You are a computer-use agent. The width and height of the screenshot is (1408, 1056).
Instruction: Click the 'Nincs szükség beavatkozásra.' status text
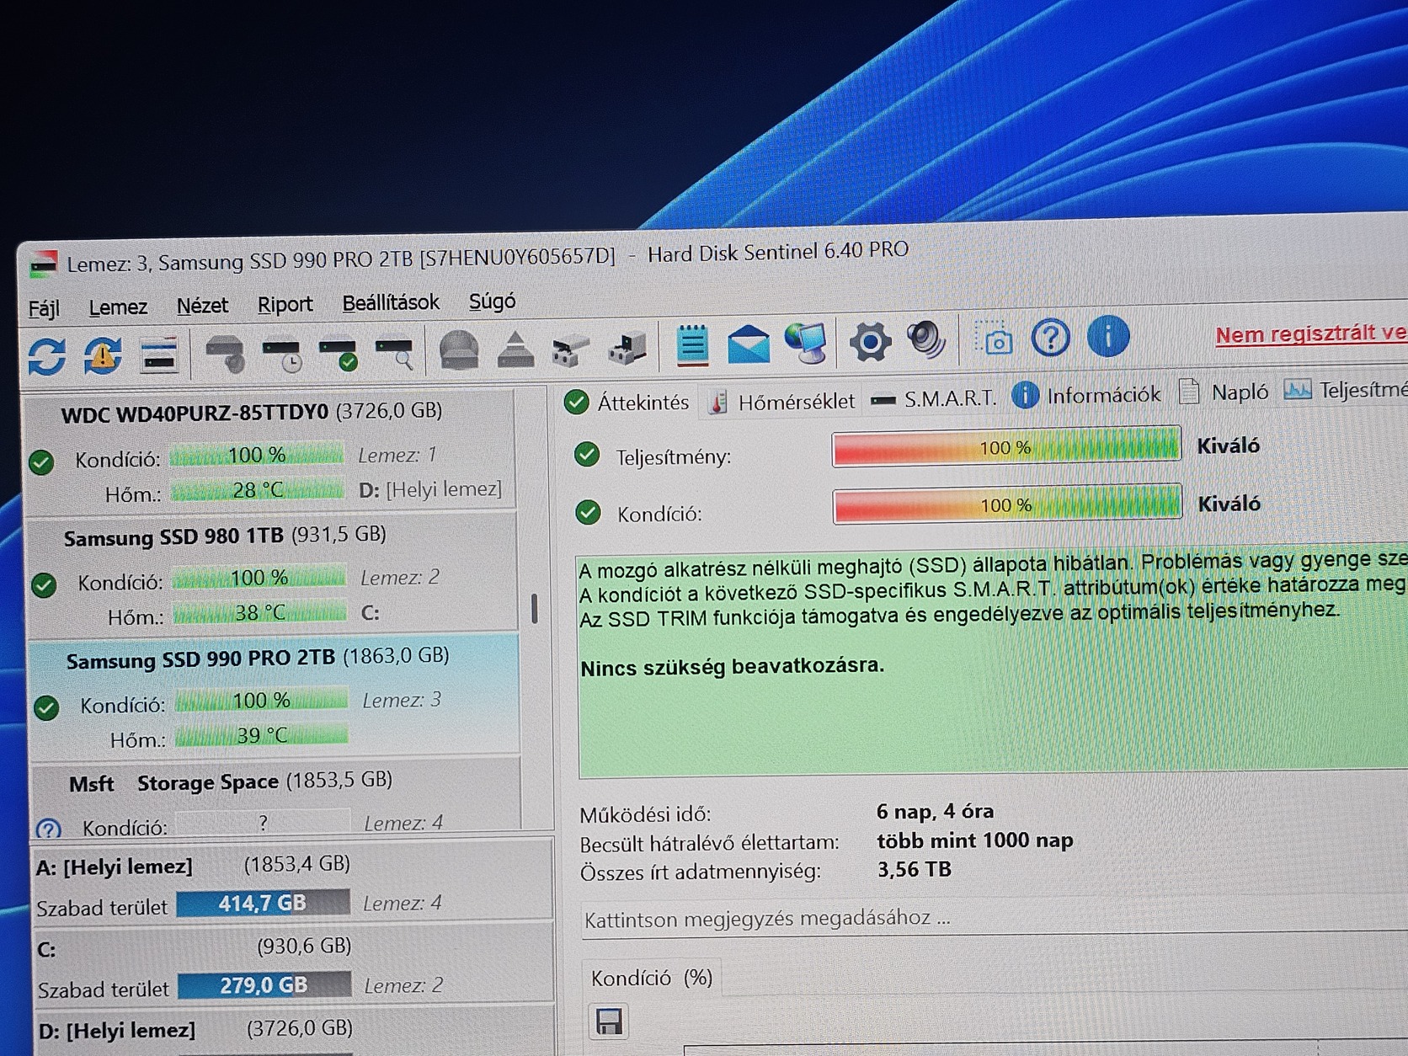click(x=733, y=666)
